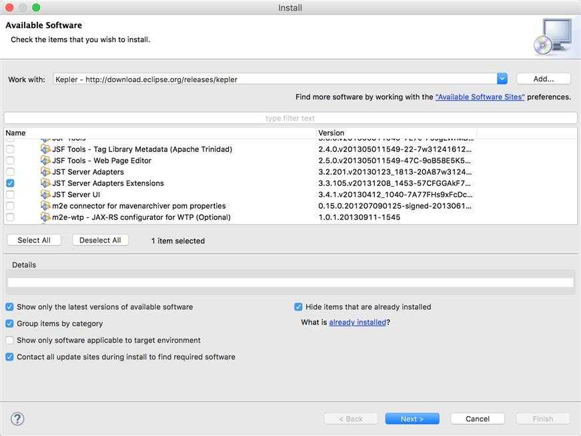Uncheck JST Server Adapters Extensions checkbox
Screen dimensions: 581x436
pos(11,183)
